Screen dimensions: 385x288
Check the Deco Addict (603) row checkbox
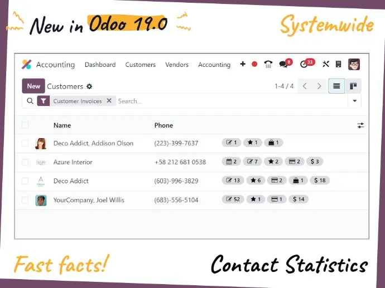[x=25, y=181]
